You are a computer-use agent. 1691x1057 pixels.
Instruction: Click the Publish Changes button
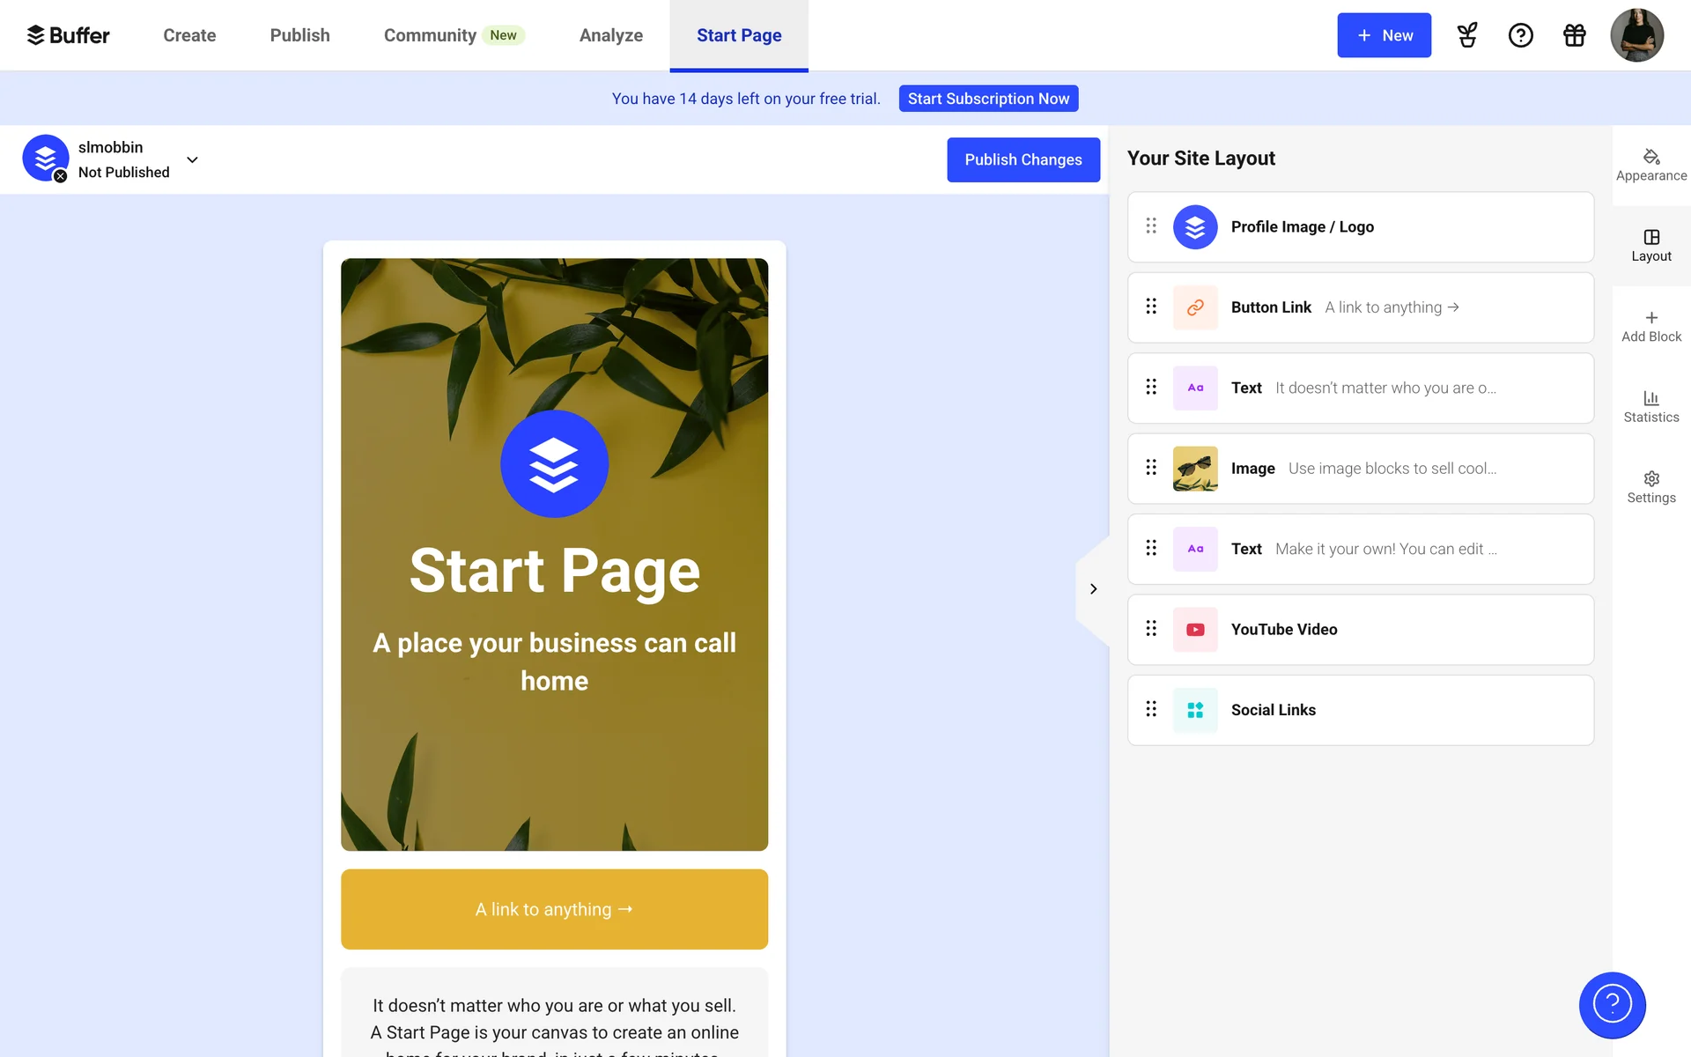(1023, 159)
